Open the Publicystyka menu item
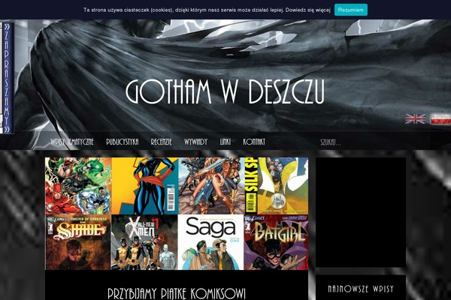The width and height of the screenshot is (451, 300). tap(123, 142)
